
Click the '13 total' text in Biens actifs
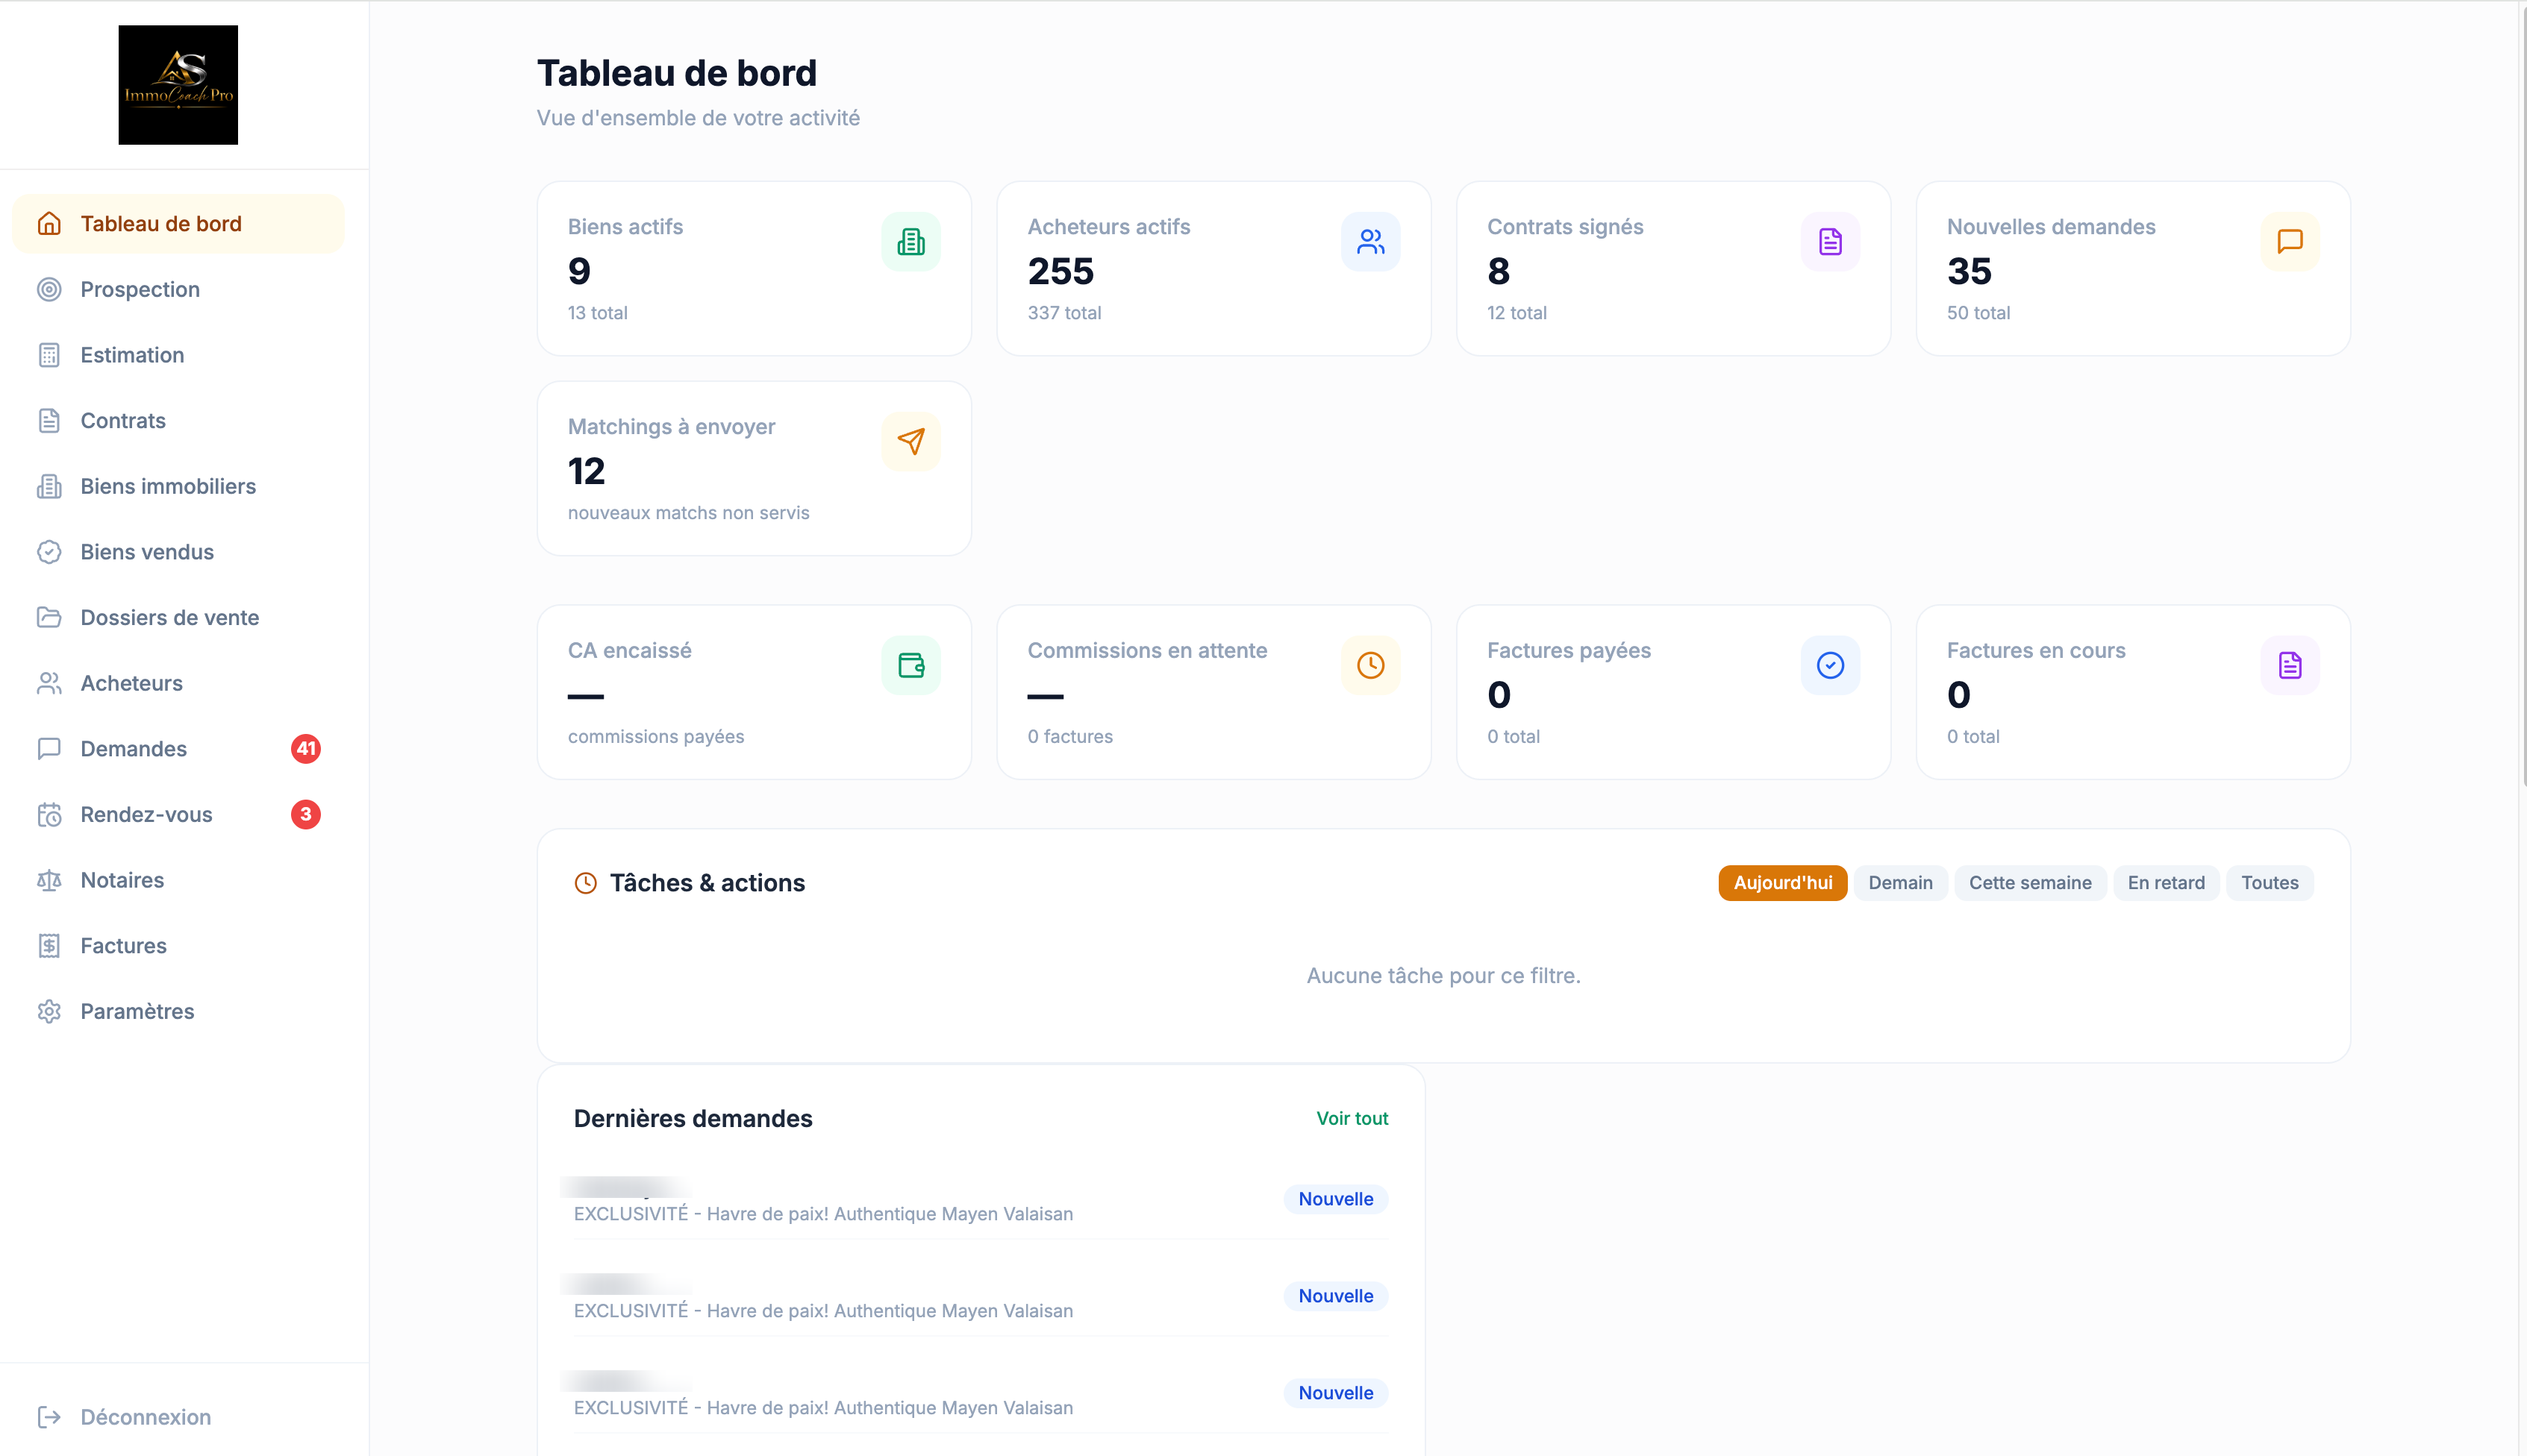(x=597, y=313)
